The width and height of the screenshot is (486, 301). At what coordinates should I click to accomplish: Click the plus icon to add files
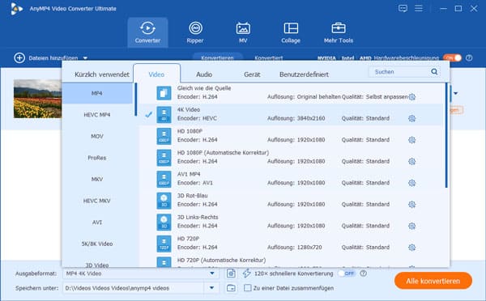pos(19,58)
